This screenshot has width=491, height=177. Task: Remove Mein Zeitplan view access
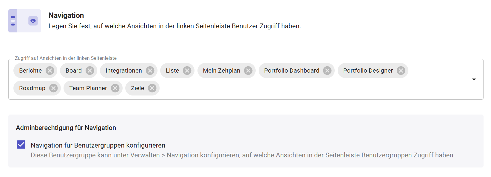[x=248, y=71]
